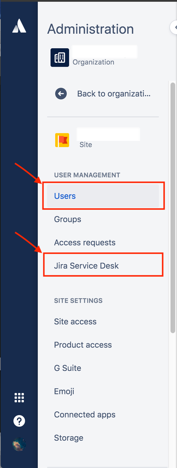The height and width of the screenshot is (468, 177).
Task: Open Jira Service Desk settings
Action: (x=86, y=266)
